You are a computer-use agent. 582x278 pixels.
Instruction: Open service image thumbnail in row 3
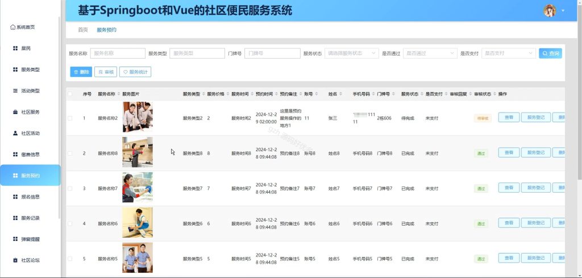(138, 188)
